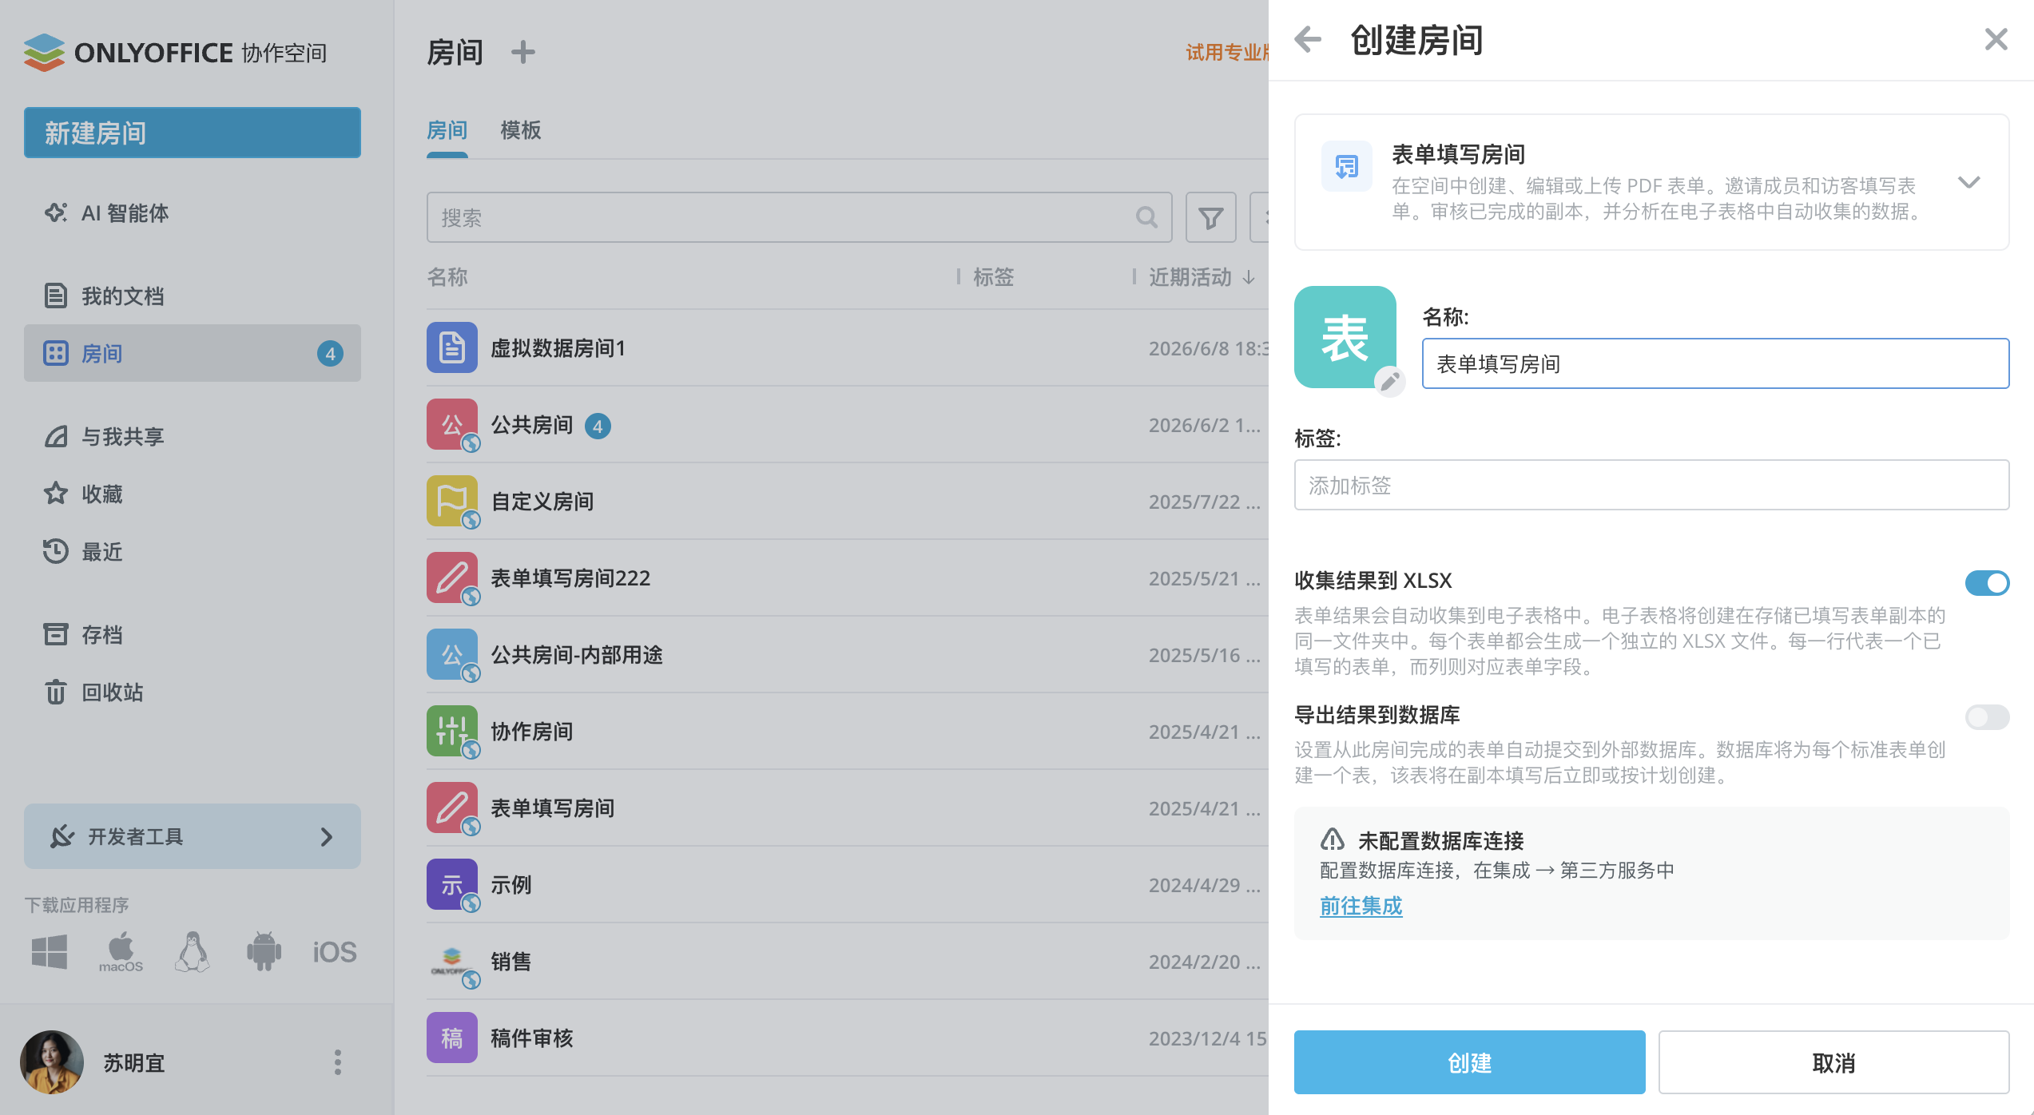Viewport: 2034px width, 1115px height.
Task: Open 收藏 menu item
Action: [193, 494]
